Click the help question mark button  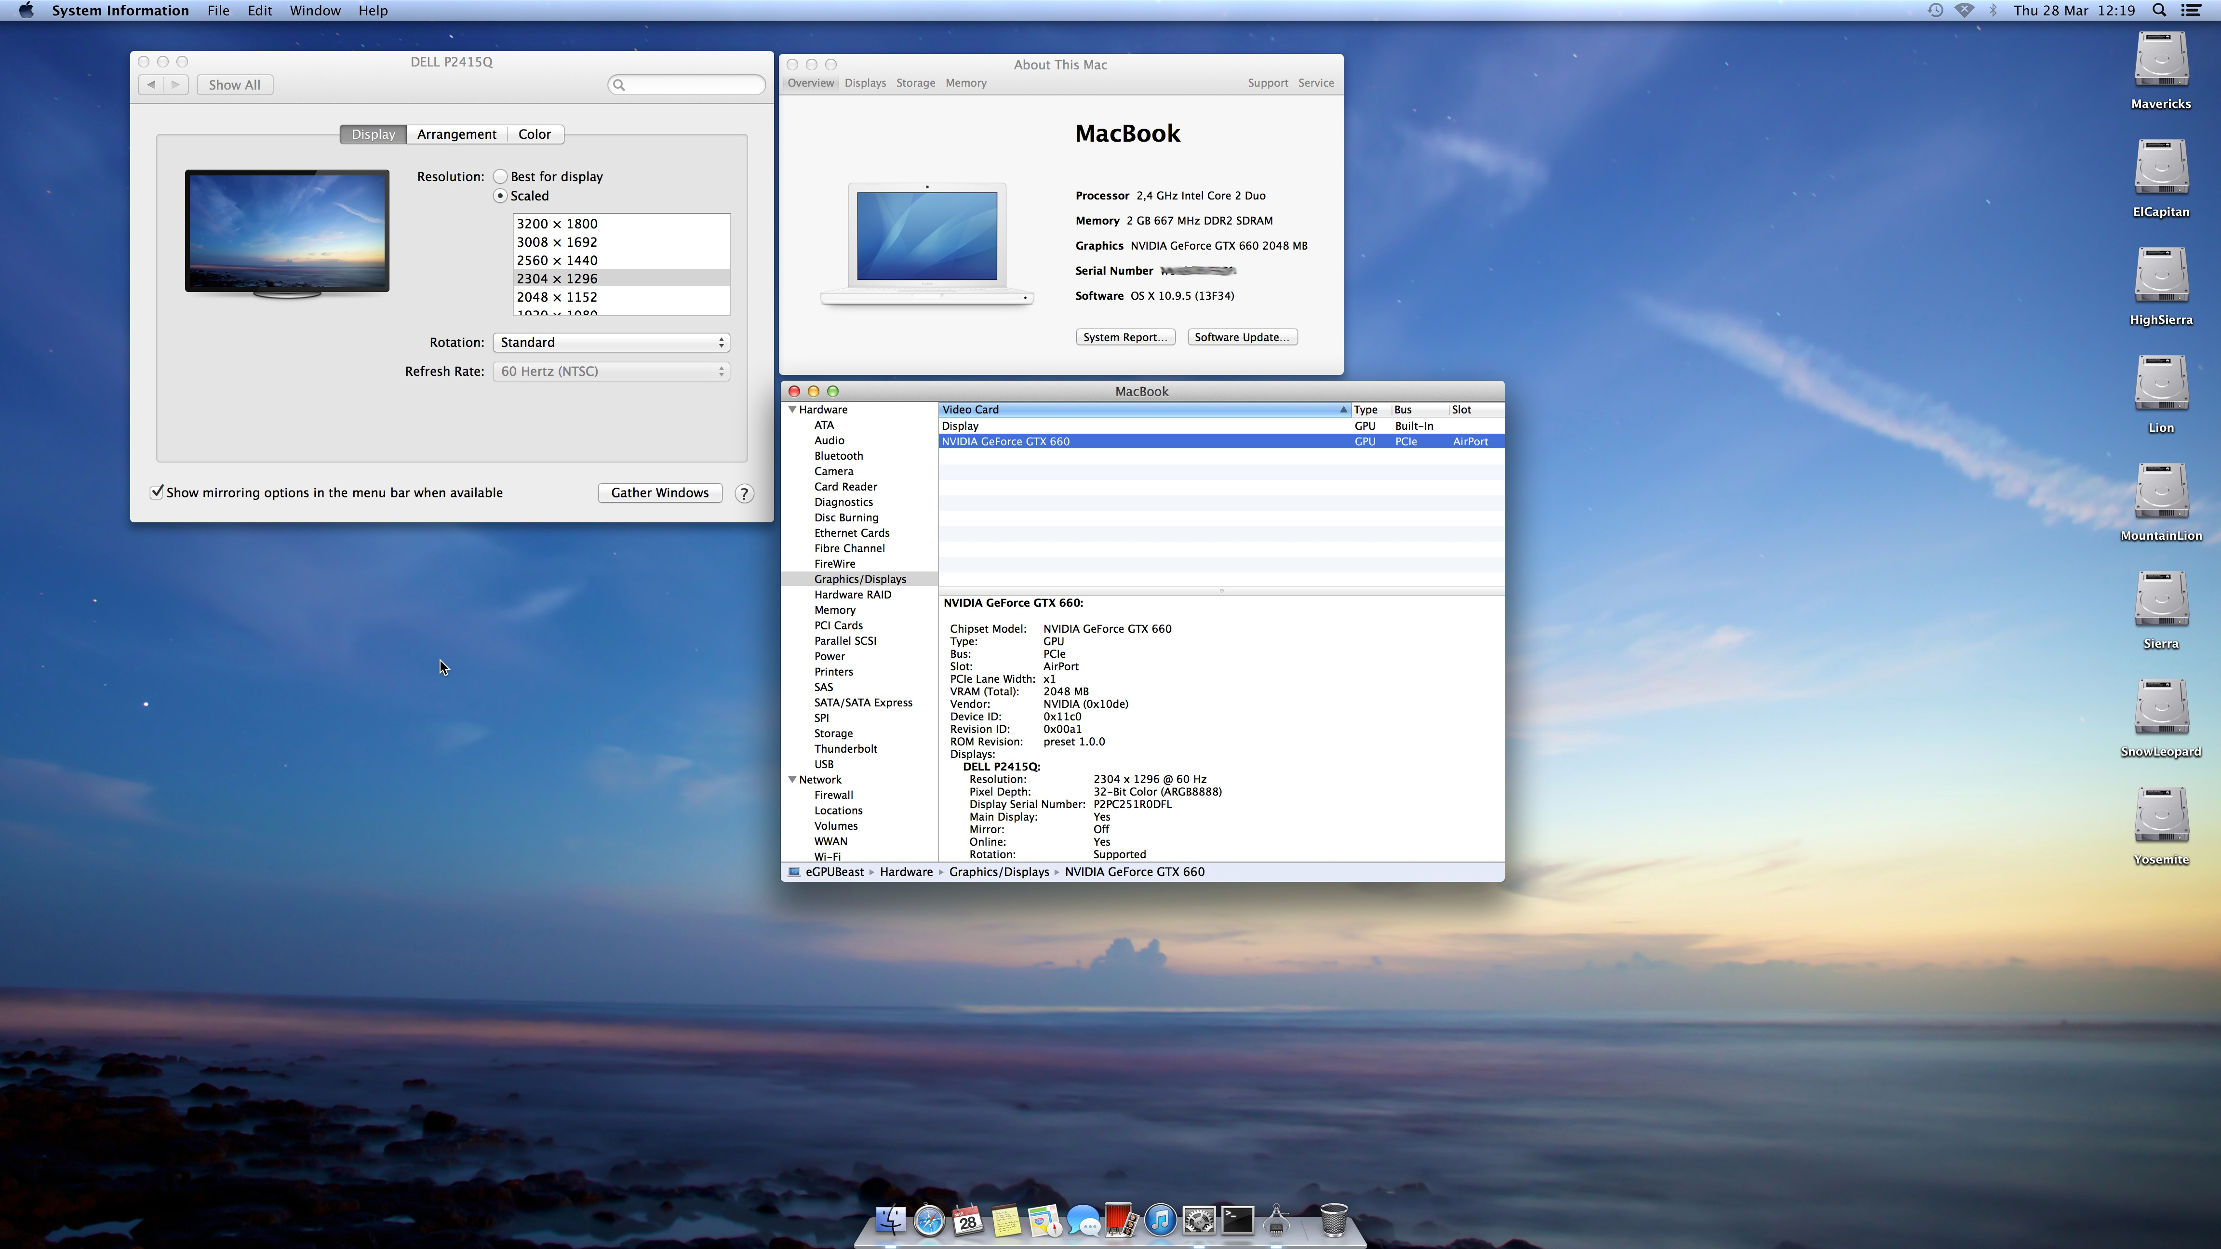[744, 493]
